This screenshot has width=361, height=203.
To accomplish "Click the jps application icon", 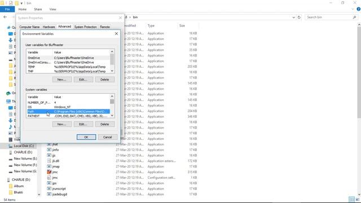I will coord(49,183).
